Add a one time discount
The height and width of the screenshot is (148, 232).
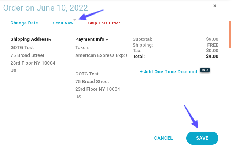pos(169,72)
